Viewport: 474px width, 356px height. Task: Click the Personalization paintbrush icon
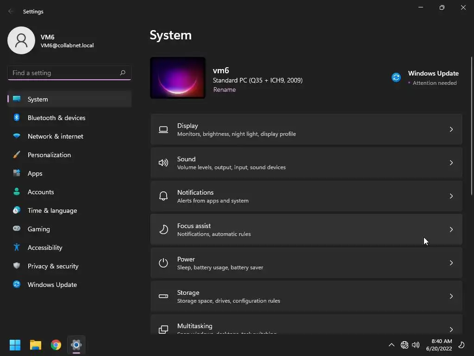pyautogui.click(x=17, y=155)
